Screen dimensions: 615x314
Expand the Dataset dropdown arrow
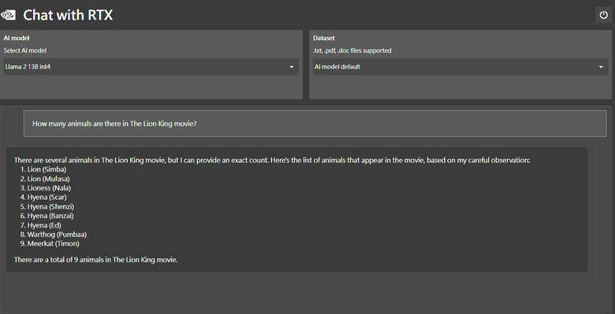click(601, 67)
